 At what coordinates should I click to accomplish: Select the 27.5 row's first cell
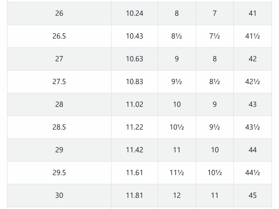pos(59,82)
